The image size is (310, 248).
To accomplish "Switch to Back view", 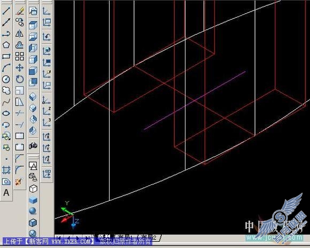I will (x=33, y=82).
